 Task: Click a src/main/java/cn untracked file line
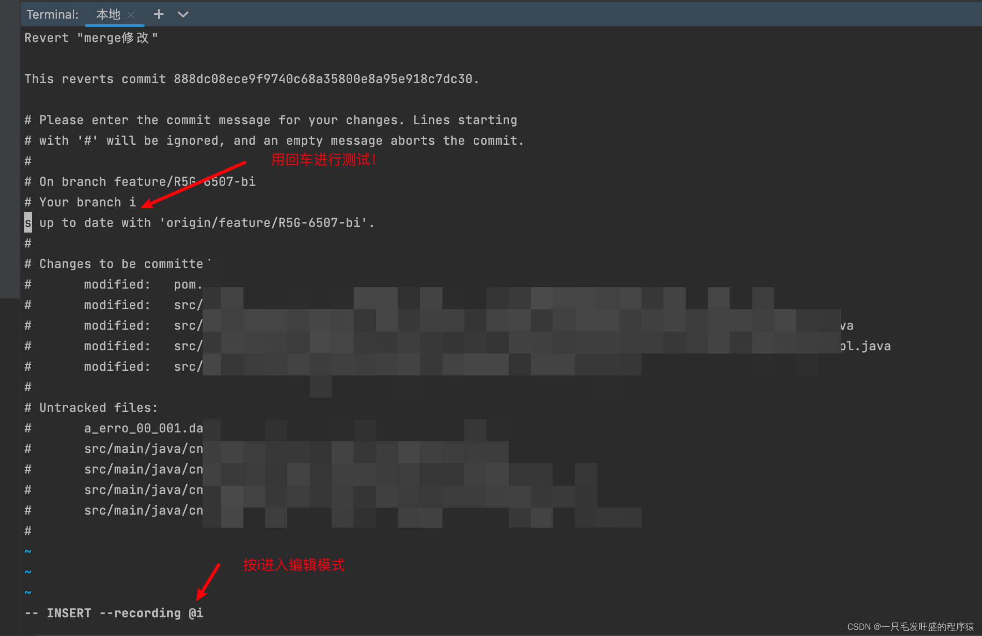pos(143,448)
